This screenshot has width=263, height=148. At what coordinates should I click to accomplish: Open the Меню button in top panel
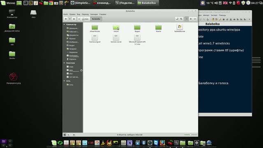click(8, 3)
